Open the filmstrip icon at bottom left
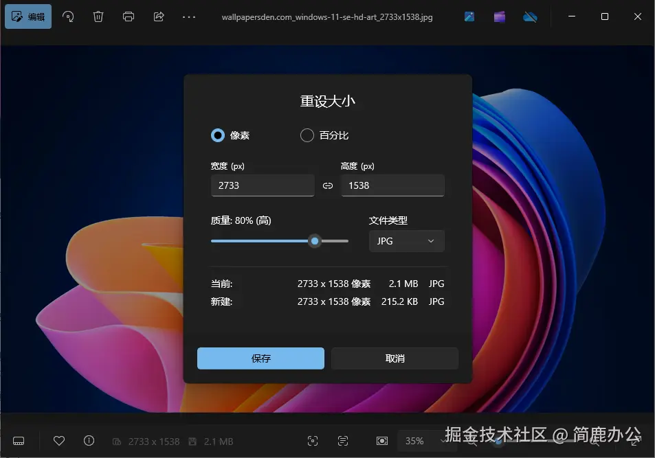 click(x=19, y=441)
